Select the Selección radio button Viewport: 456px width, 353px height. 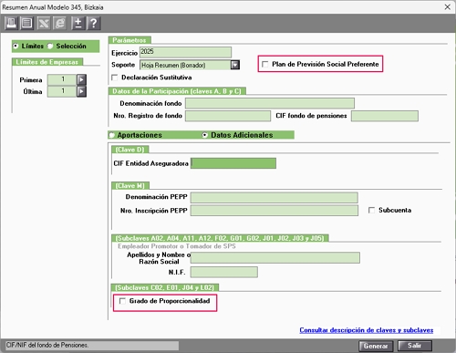(x=50, y=47)
